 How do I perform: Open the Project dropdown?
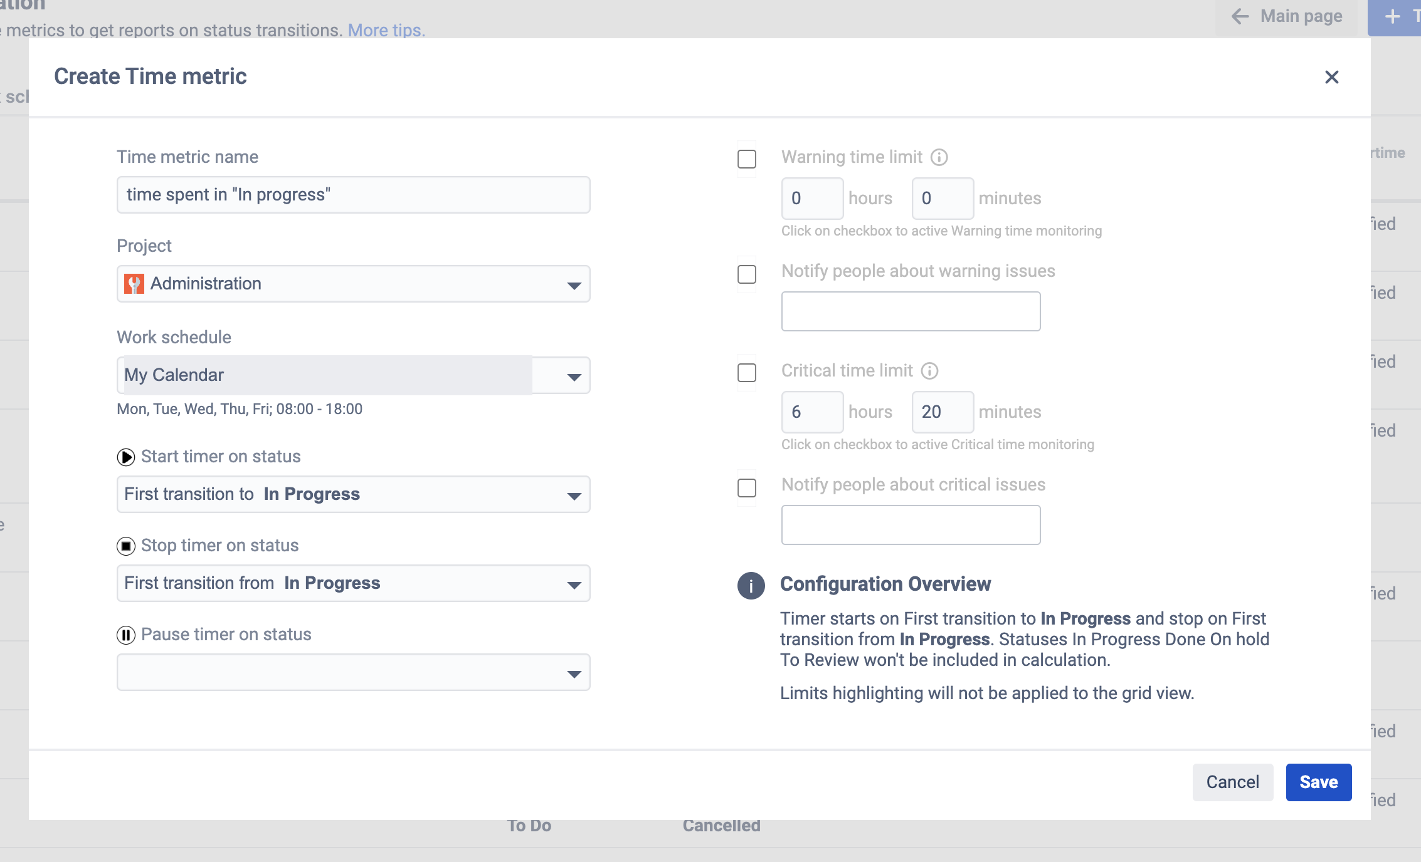coord(353,284)
